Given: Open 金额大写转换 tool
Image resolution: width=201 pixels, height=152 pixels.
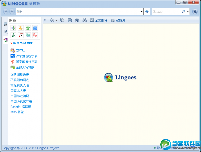Looking at the screenshot, I should (x=25, y=67).
